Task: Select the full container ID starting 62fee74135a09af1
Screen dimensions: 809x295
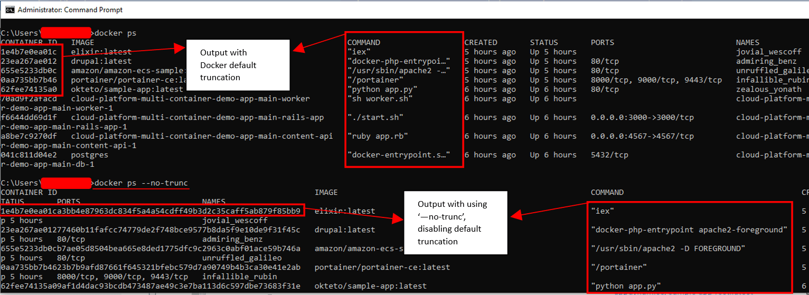Action: [x=151, y=286]
